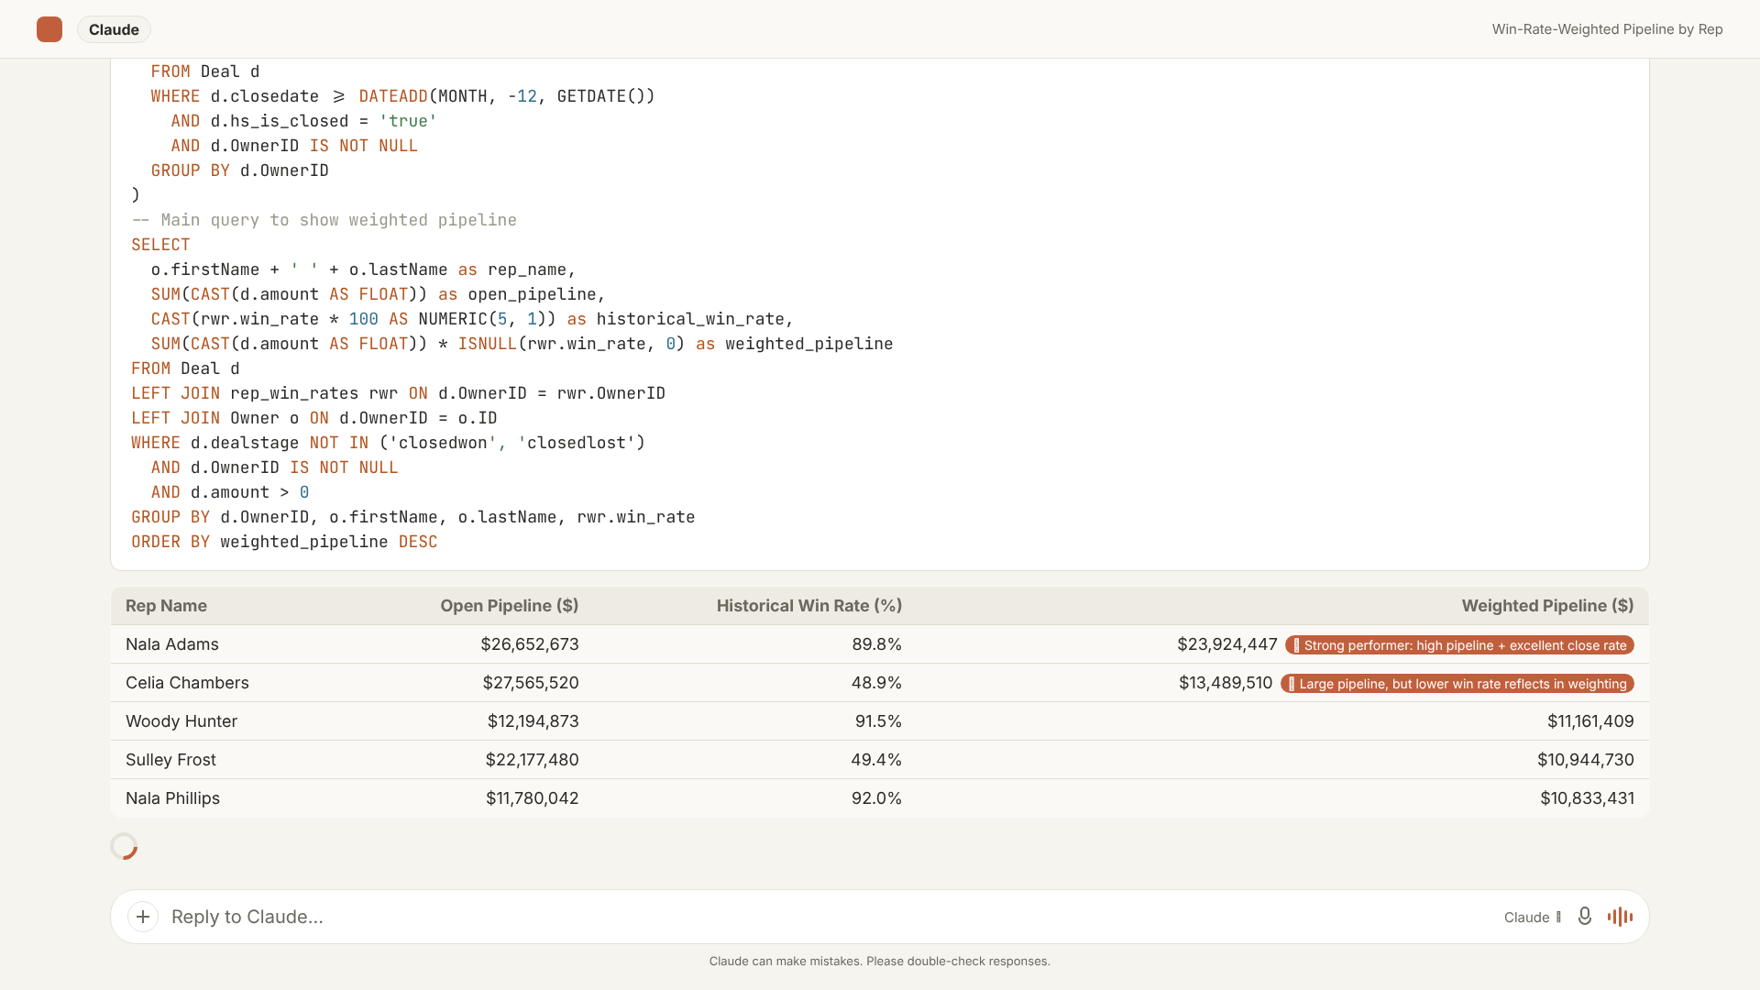The height and width of the screenshot is (990, 1760).
Task: Click the $12,194,873 open pipeline value
Action: (533, 721)
